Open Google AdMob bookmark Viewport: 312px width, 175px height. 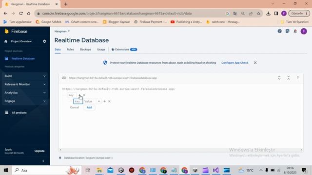(x=49, y=22)
